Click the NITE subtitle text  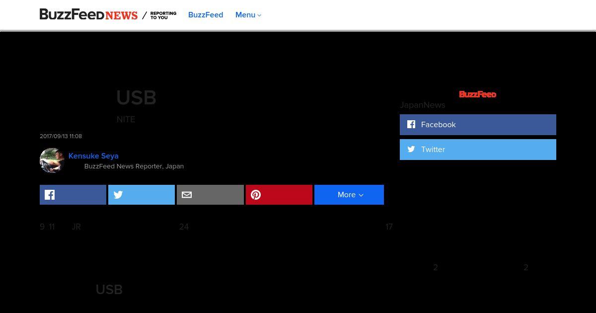coord(126,119)
